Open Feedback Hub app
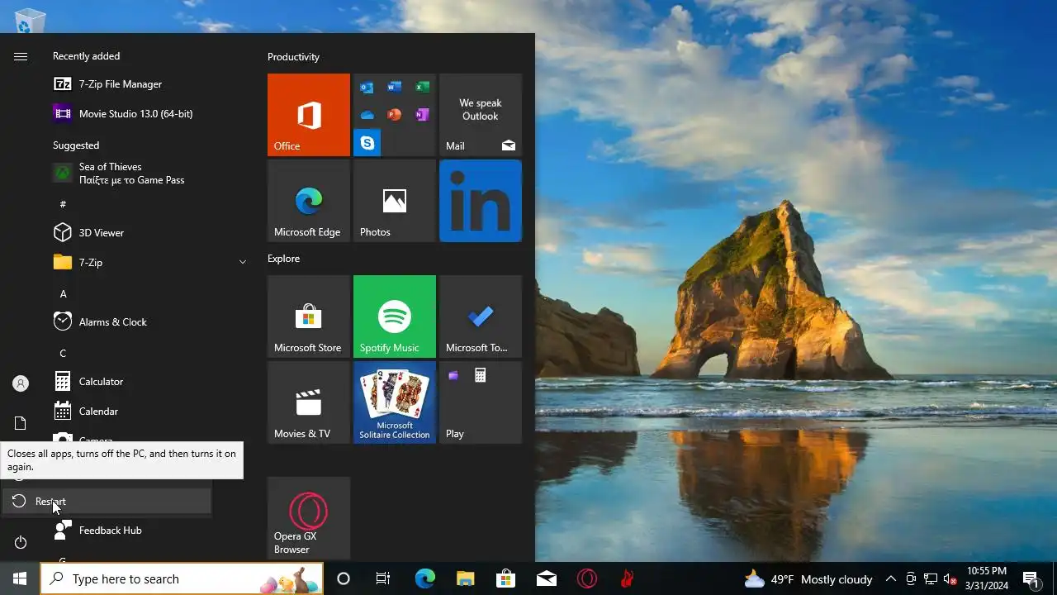The width and height of the screenshot is (1057, 595). click(x=149, y=531)
